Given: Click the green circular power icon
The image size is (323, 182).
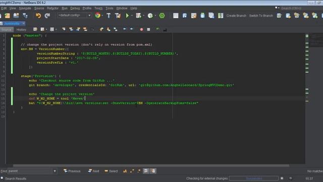Looking at the screenshot, I should (162, 16).
